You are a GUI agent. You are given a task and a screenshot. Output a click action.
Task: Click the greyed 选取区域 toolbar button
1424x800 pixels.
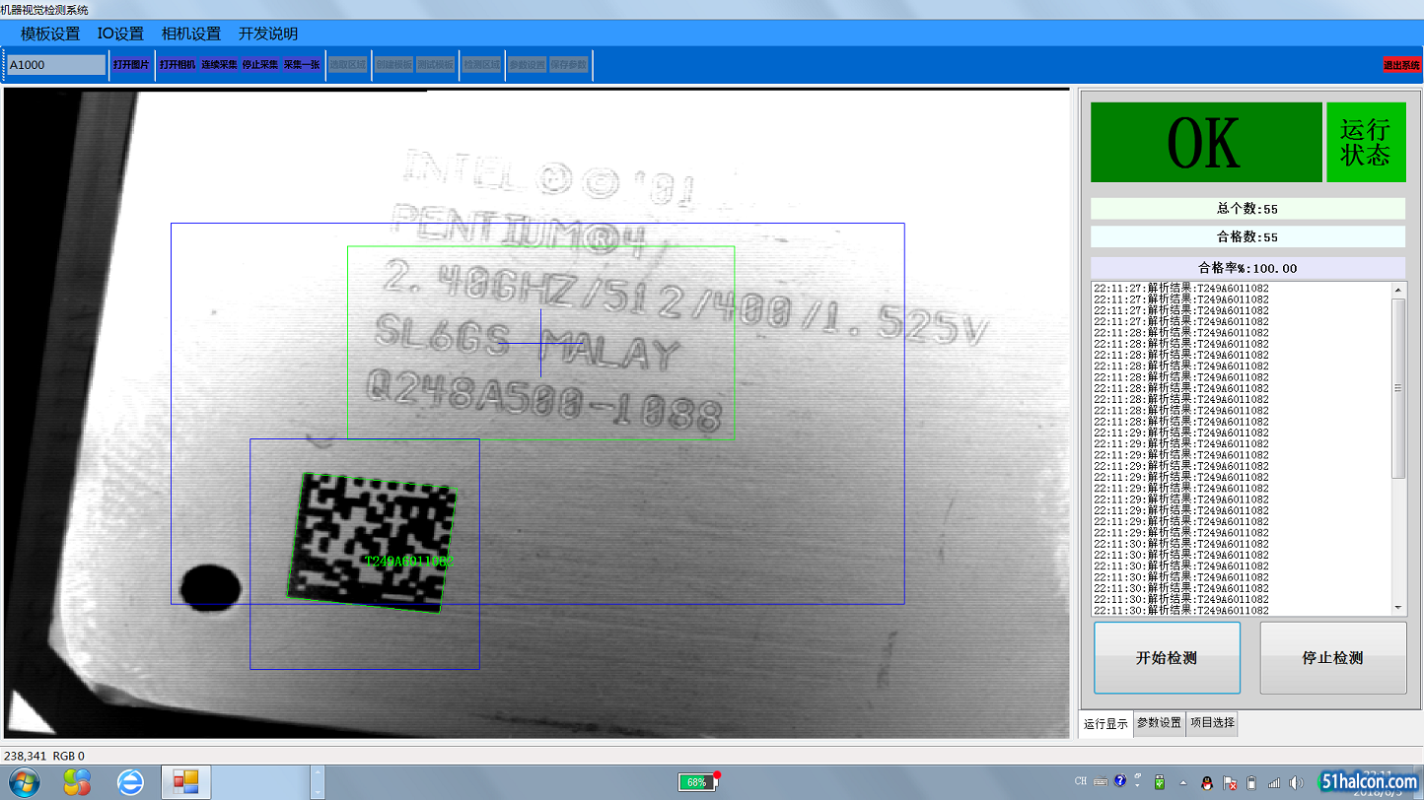[x=347, y=65]
